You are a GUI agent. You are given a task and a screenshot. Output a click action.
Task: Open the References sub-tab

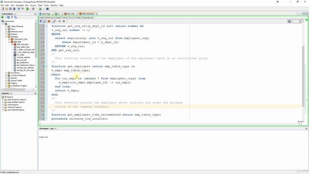[49, 18]
